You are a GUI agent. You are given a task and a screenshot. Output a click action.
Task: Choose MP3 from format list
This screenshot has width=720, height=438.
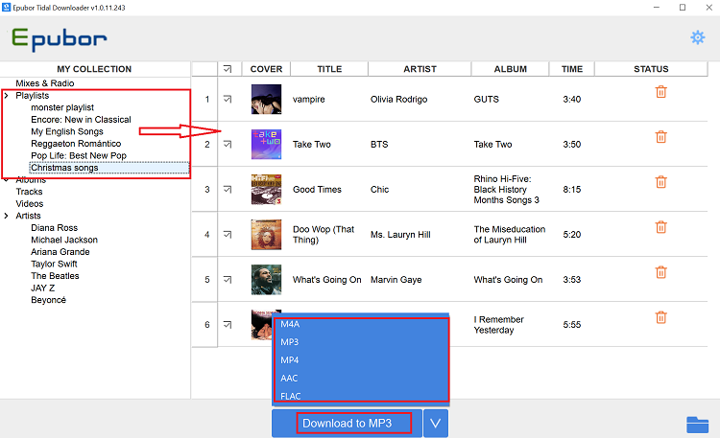click(x=360, y=342)
